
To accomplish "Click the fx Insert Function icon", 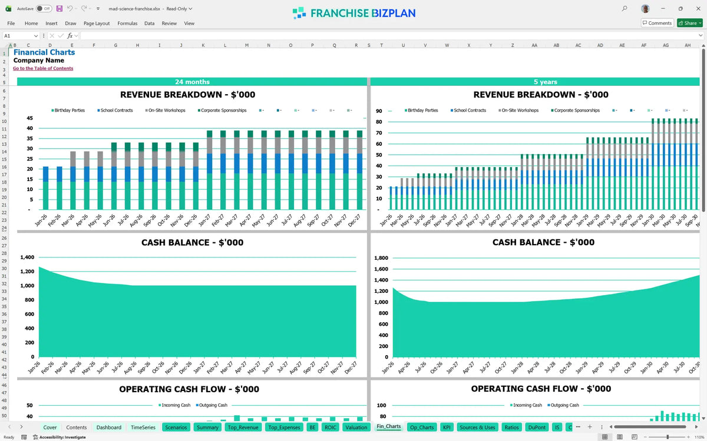I will (70, 36).
